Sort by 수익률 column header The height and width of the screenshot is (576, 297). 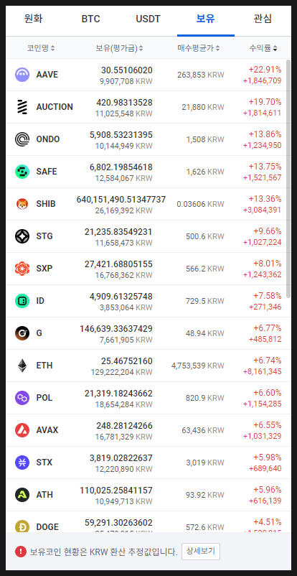pyautogui.click(x=263, y=48)
